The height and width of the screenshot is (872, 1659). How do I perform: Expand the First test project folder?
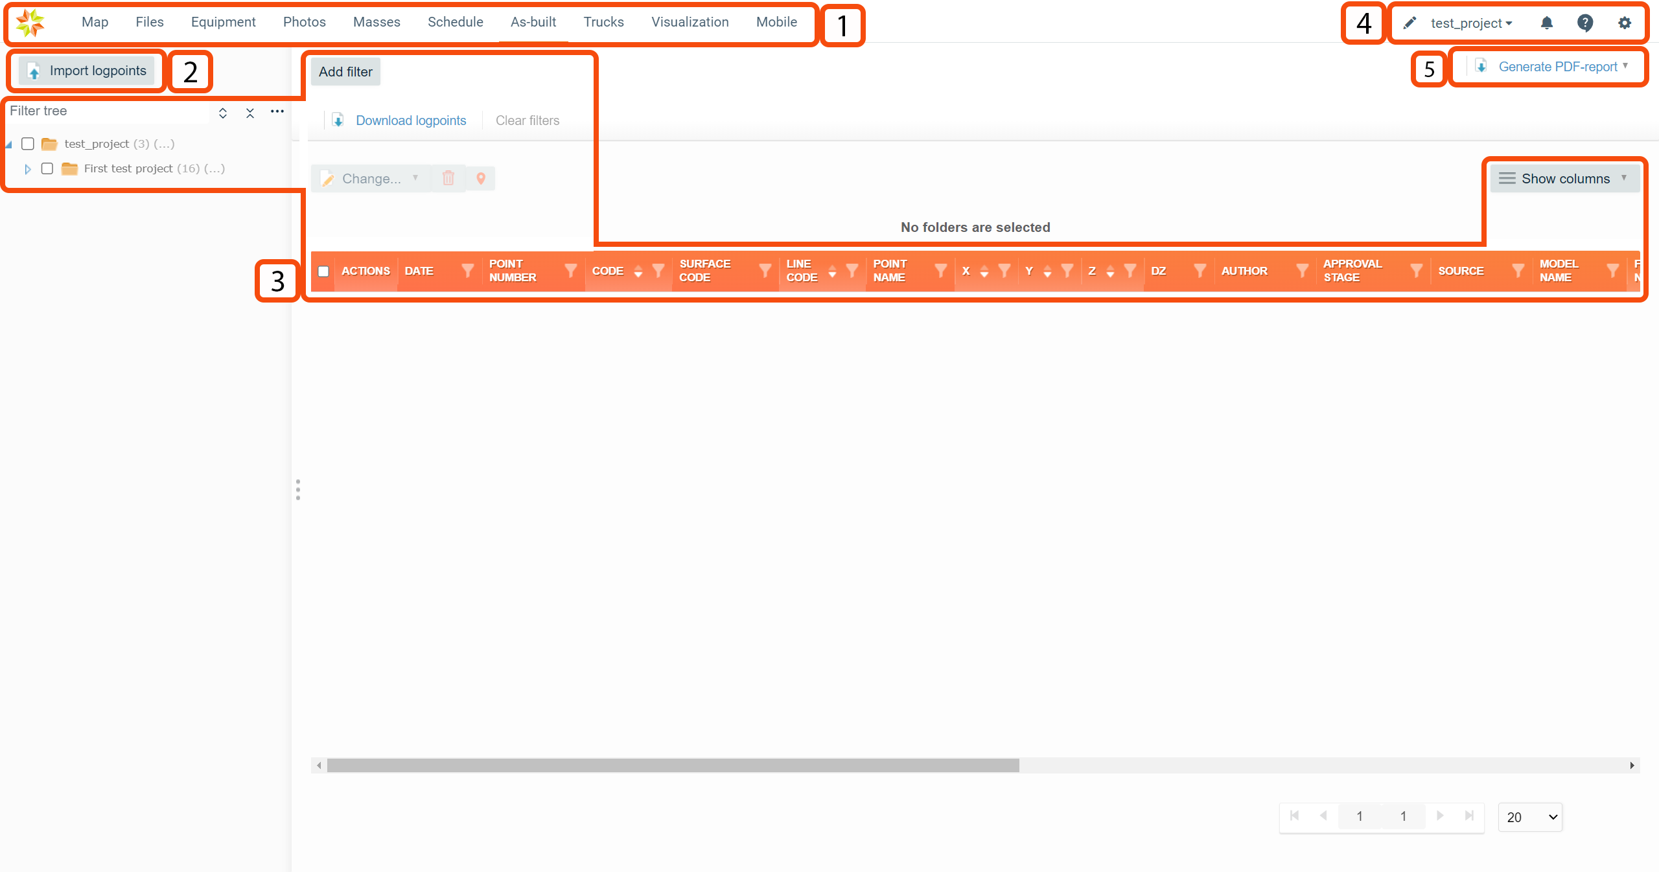click(28, 169)
